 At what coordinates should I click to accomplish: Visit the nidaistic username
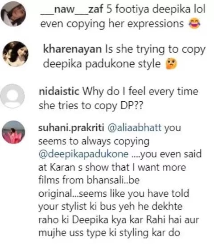pos(59,91)
